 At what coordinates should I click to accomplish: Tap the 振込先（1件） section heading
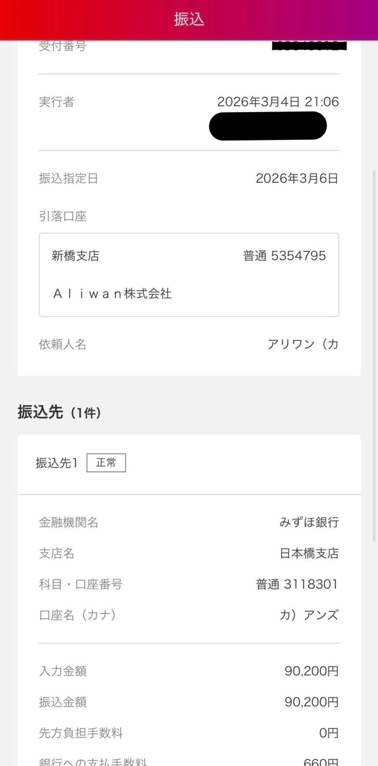click(59, 412)
